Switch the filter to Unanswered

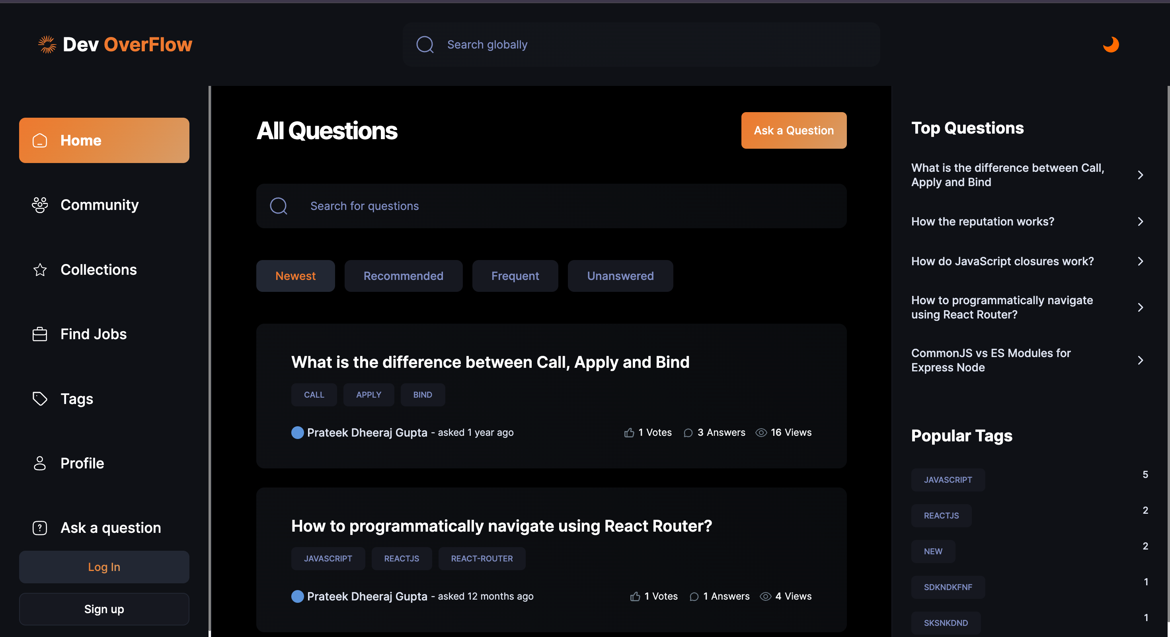click(x=620, y=276)
